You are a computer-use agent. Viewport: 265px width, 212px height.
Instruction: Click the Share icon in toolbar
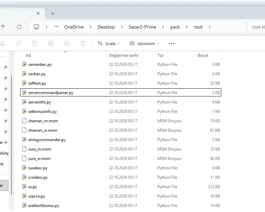coord(67,44)
